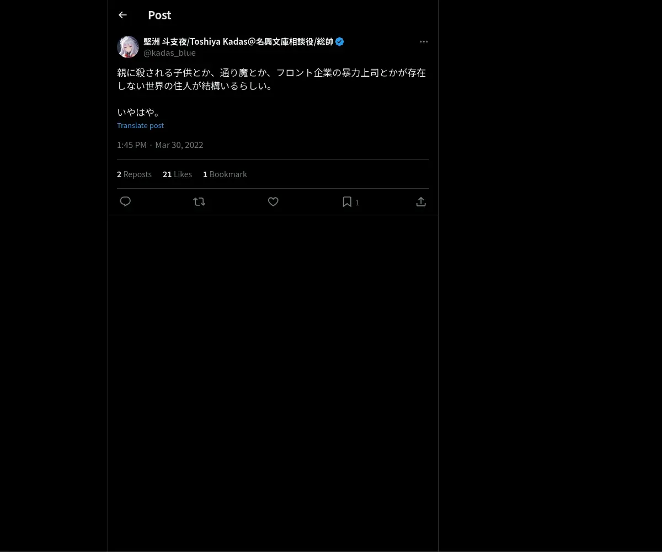662x552 pixels.
Task: Click the 1:45 PM timestamp
Action: (x=132, y=145)
